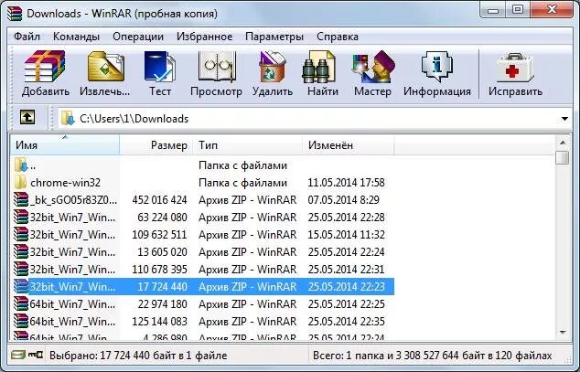This screenshot has width=580, height=372.
Task: Click the date 25.05.2014 22:35
Action: tap(346, 322)
